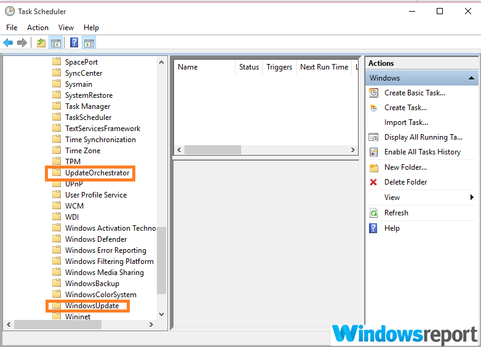Open the File menu
This screenshot has height=347, width=481.
(x=12, y=28)
